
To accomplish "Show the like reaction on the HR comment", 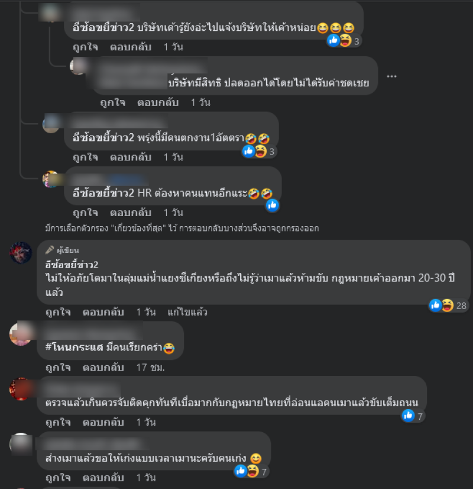I will (273, 205).
